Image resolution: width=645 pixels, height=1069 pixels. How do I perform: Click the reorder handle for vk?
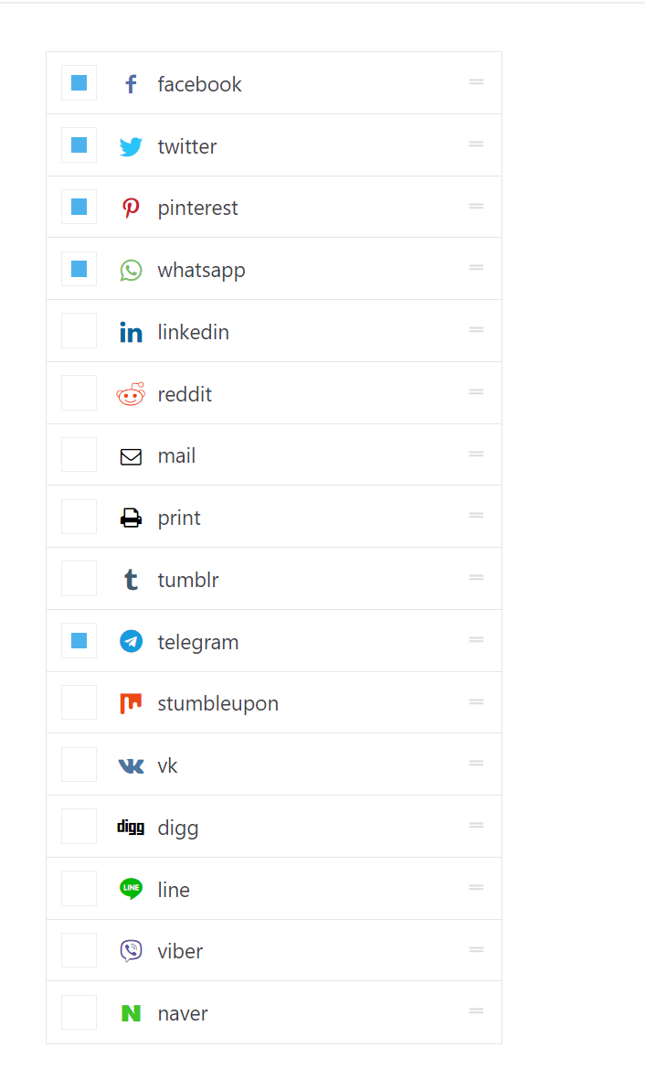(x=476, y=763)
